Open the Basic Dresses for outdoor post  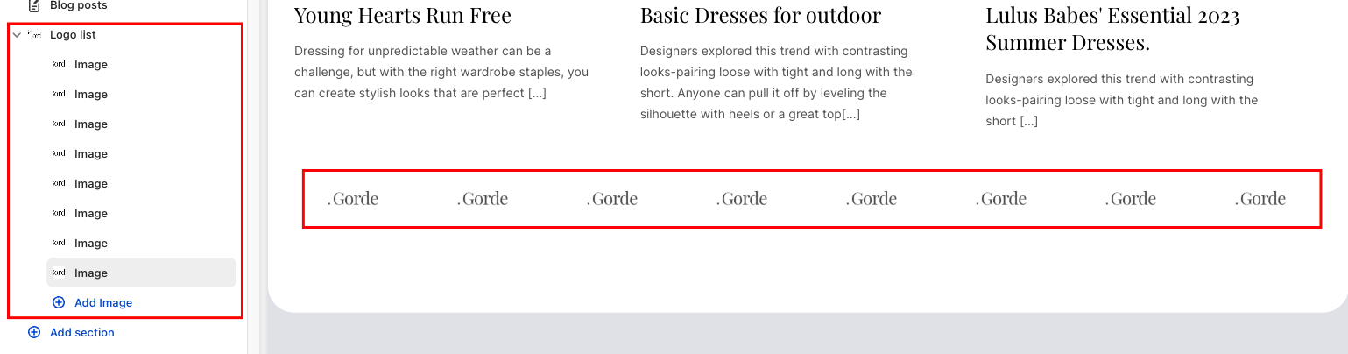click(x=760, y=16)
